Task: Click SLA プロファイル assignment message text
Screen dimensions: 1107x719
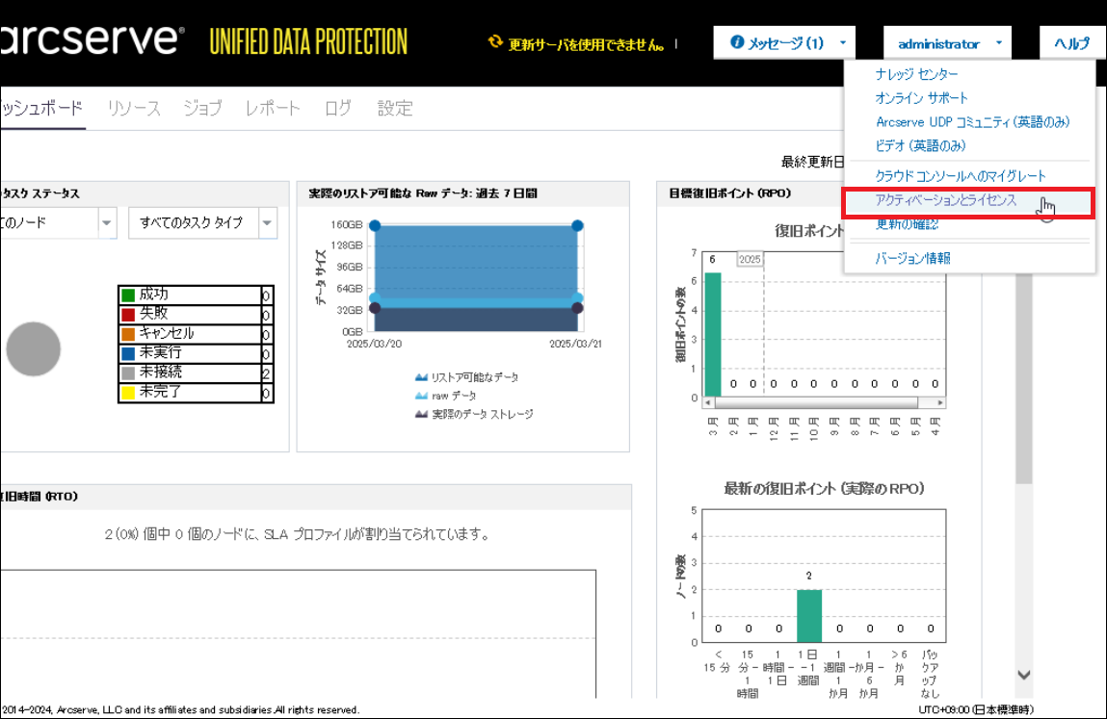Action: point(298,534)
